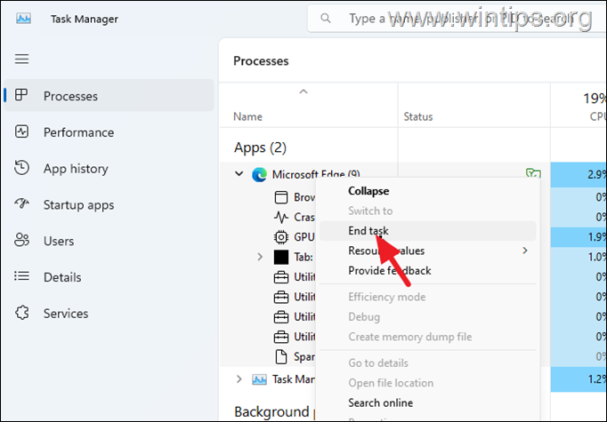
Task: Click the GPU Process chip icon
Action: point(281,237)
